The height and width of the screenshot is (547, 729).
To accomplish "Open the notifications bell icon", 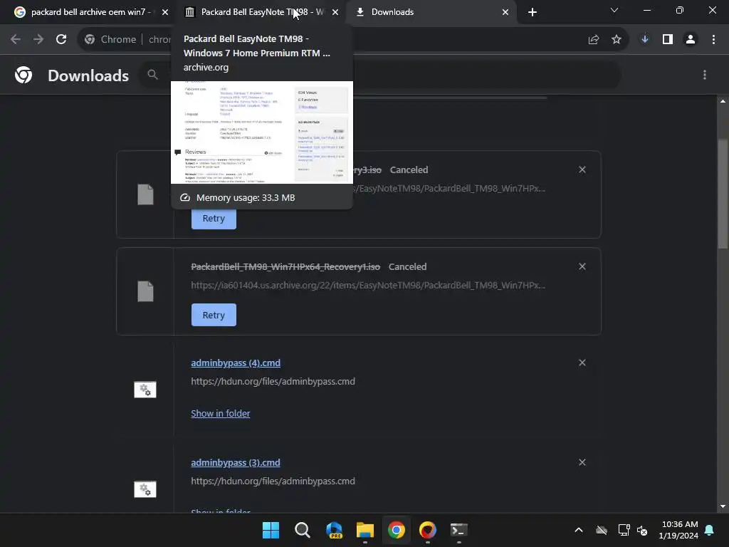I will [710, 530].
